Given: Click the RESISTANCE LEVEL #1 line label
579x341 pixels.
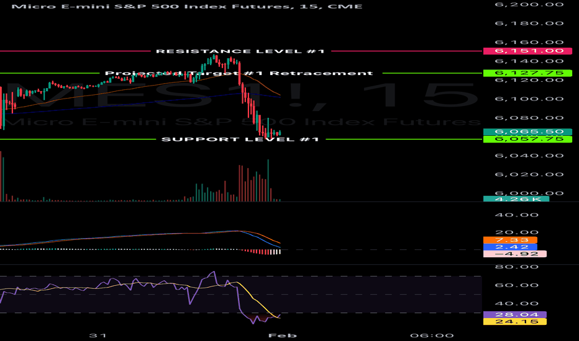Looking at the screenshot, I should coord(240,51).
